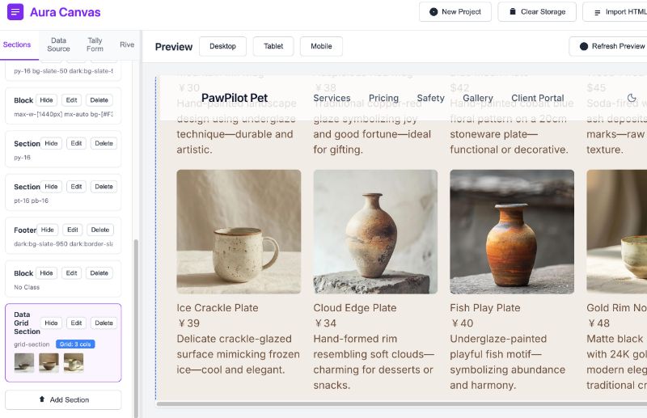Viewport: 647px width, 418px height.
Task: Toggle dark mode moon icon in preview
Action: pyautogui.click(x=632, y=98)
